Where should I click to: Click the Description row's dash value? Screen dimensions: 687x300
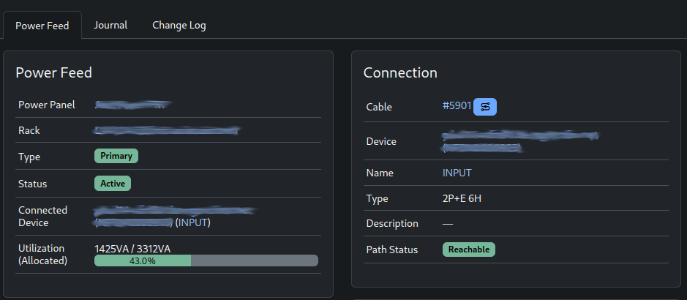(448, 223)
